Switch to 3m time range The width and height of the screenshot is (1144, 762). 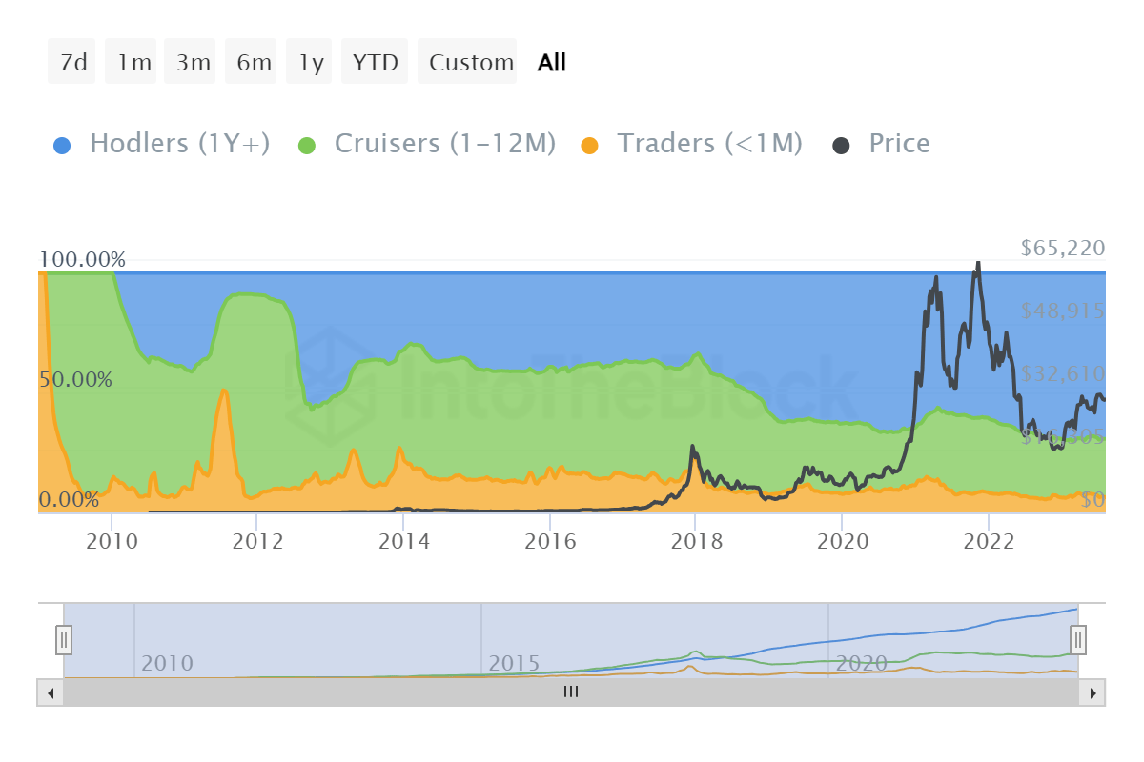(x=194, y=62)
